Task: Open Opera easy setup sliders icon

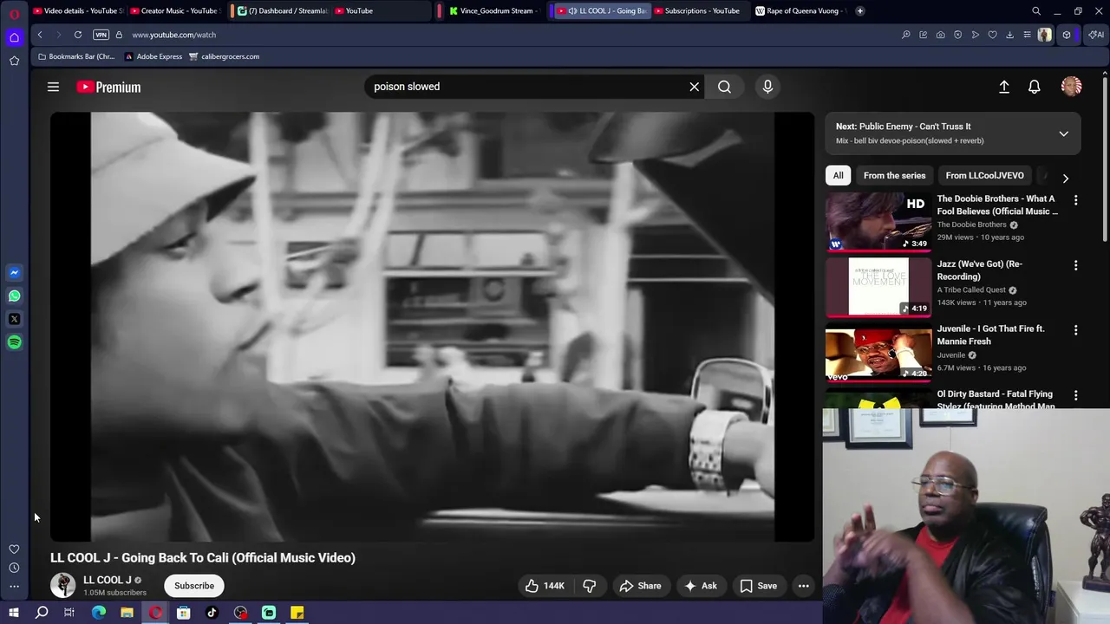Action: coord(1027,35)
